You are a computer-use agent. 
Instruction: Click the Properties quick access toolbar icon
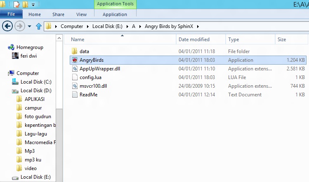click(x=17, y=4)
